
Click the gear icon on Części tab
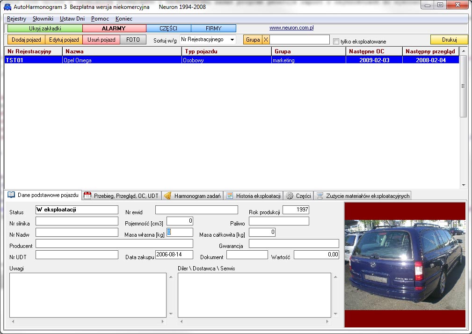pyautogui.click(x=290, y=196)
